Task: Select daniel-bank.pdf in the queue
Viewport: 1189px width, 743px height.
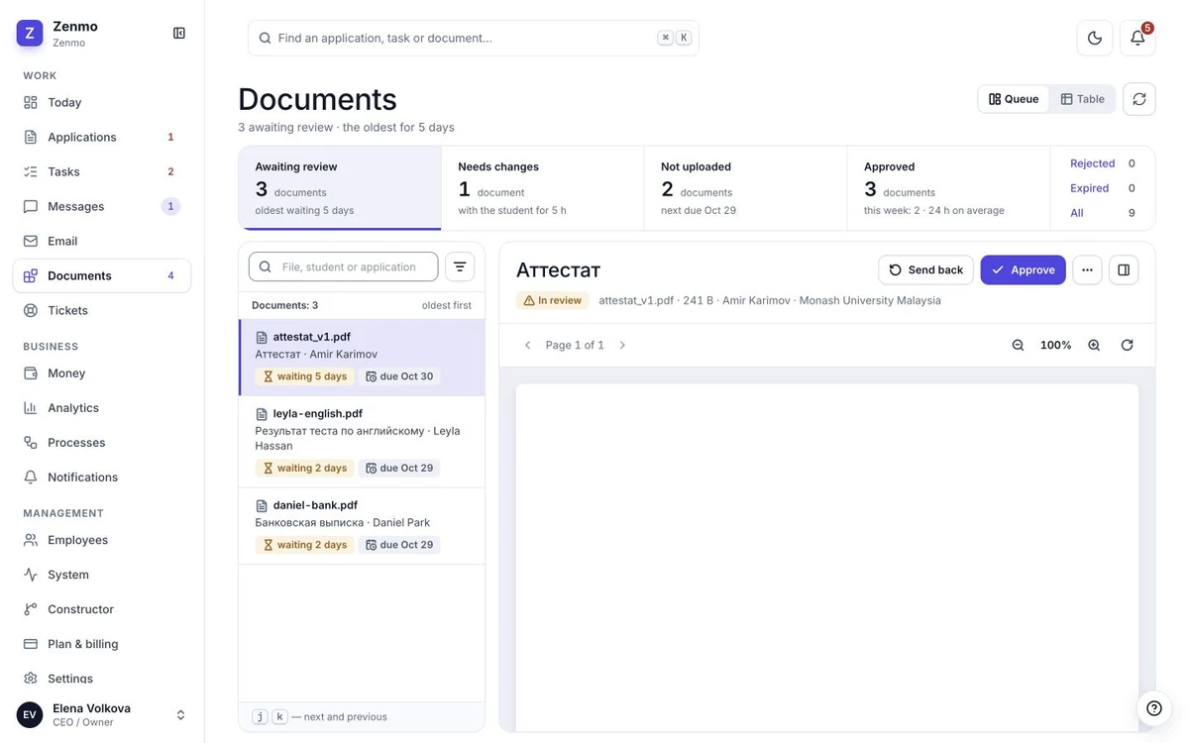Action: (x=362, y=526)
